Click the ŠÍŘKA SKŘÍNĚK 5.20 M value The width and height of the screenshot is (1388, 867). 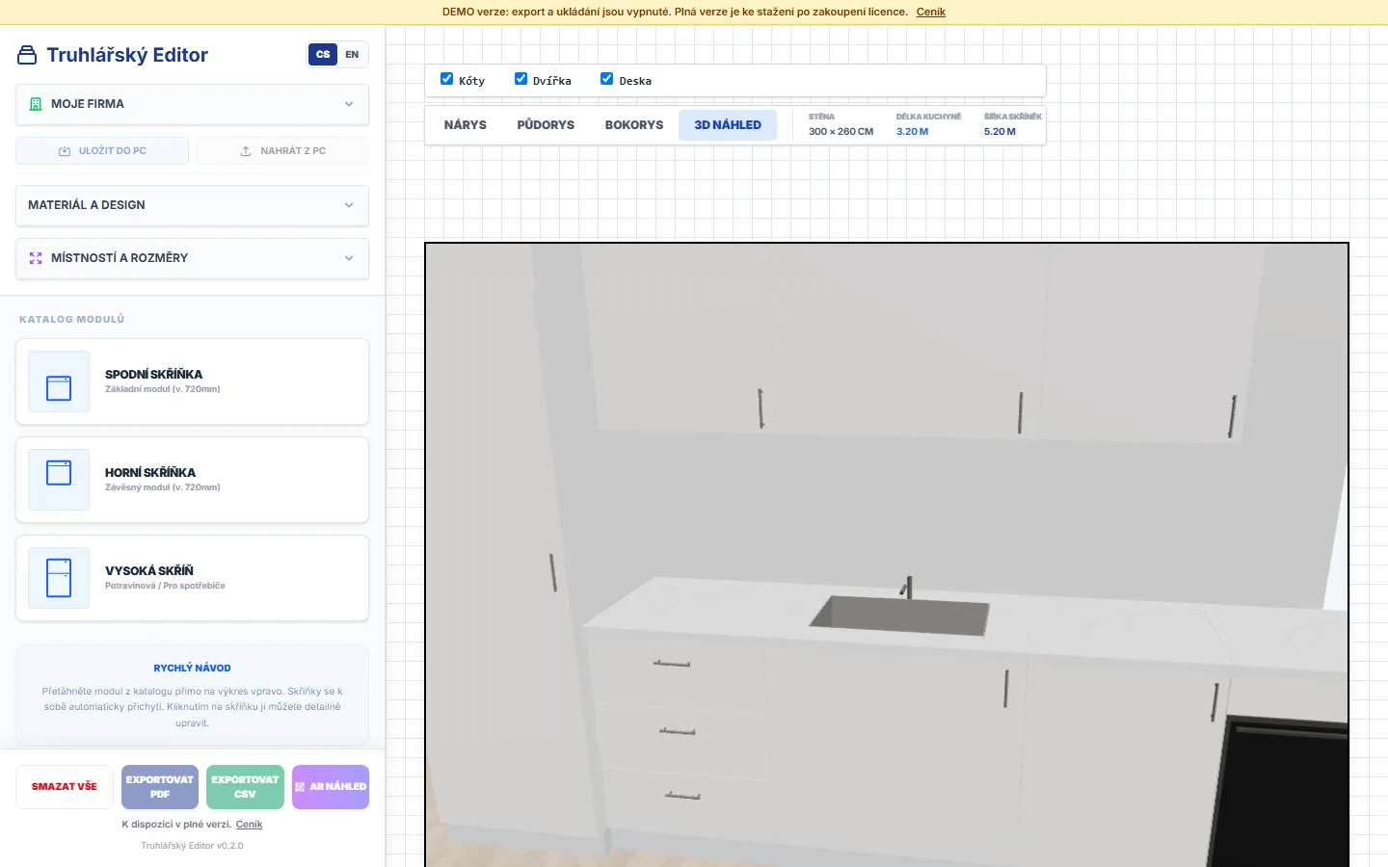pos(1000,132)
